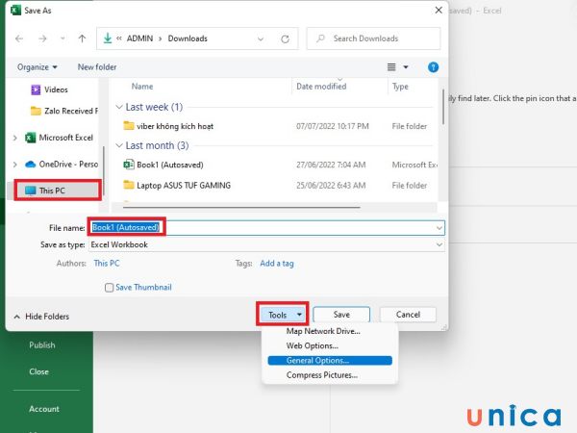
Task: Click the Videos folder icon
Action: click(36, 89)
